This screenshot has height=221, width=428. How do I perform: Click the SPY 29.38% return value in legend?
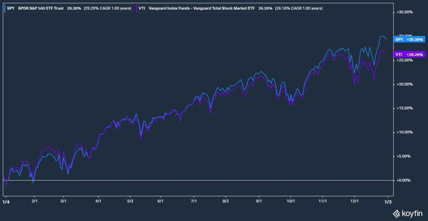coord(74,8)
